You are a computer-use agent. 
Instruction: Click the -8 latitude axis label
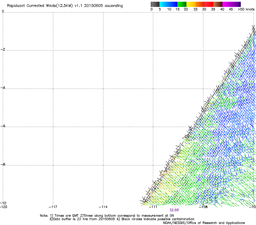(3, 164)
